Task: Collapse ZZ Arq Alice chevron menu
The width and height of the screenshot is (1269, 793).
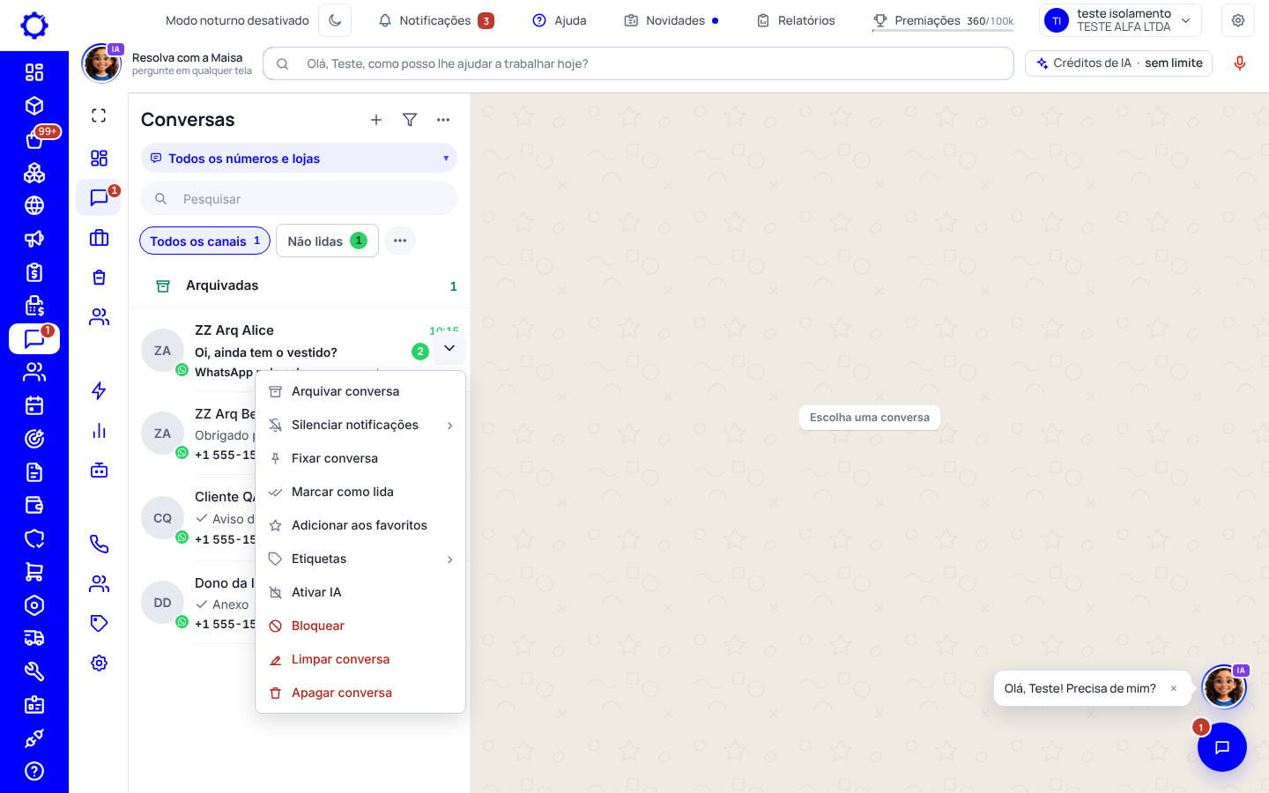Action: tap(449, 348)
